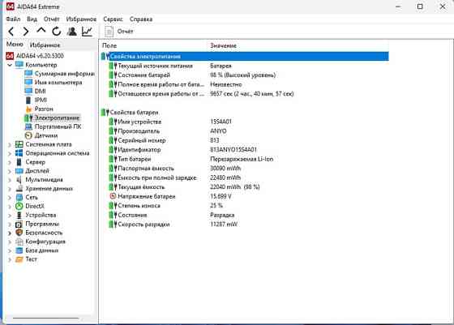Viewport: 454px width, 325px height.
Task: Click the Датчики sensor icon
Action: pos(28,135)
